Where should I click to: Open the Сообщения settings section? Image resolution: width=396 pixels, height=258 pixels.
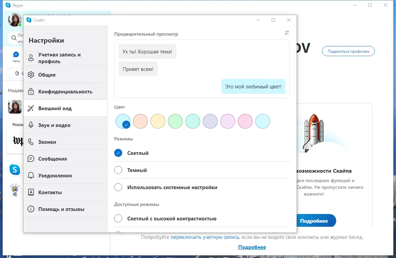[65, 159]
